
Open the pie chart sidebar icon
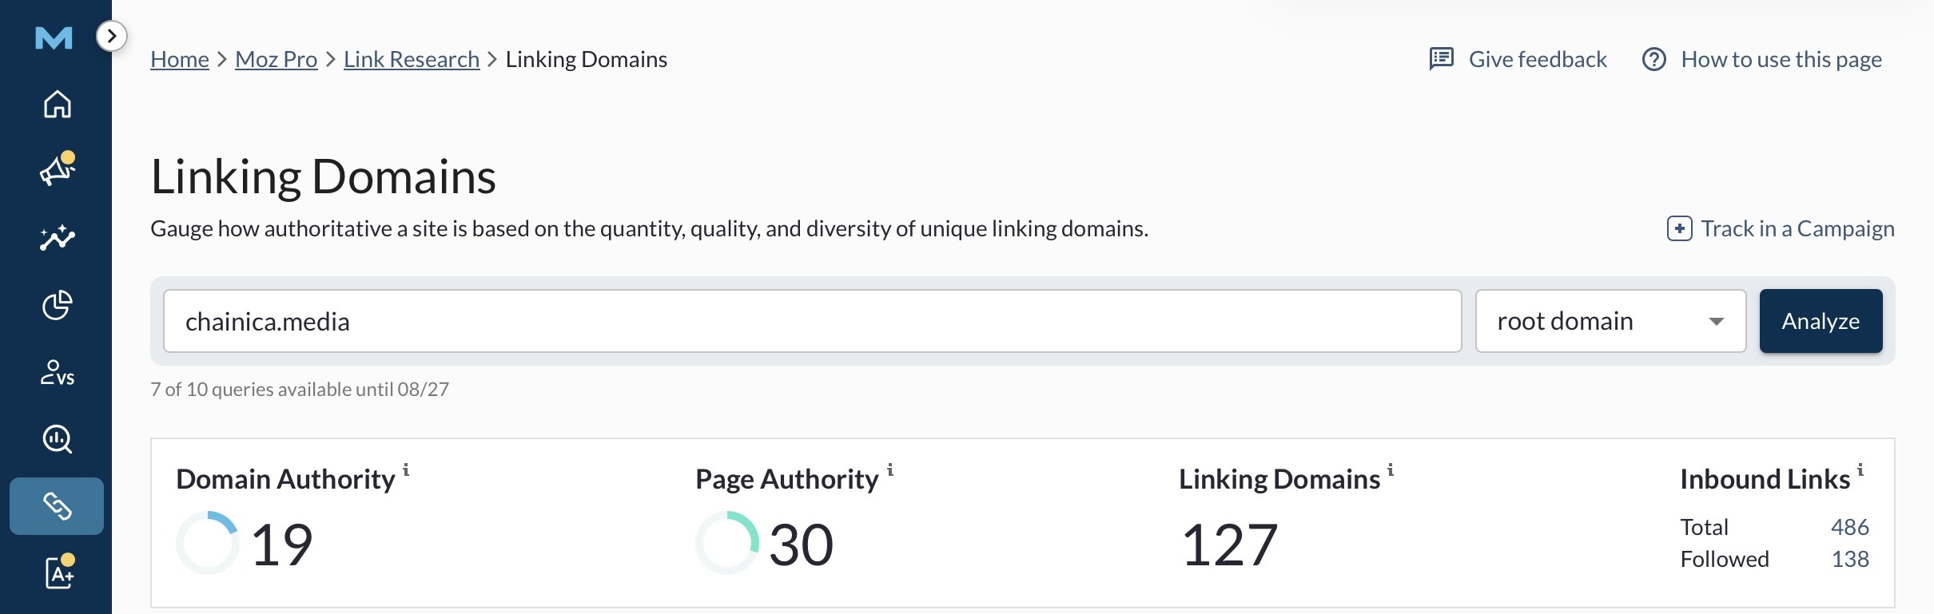[x=57, y=305]
